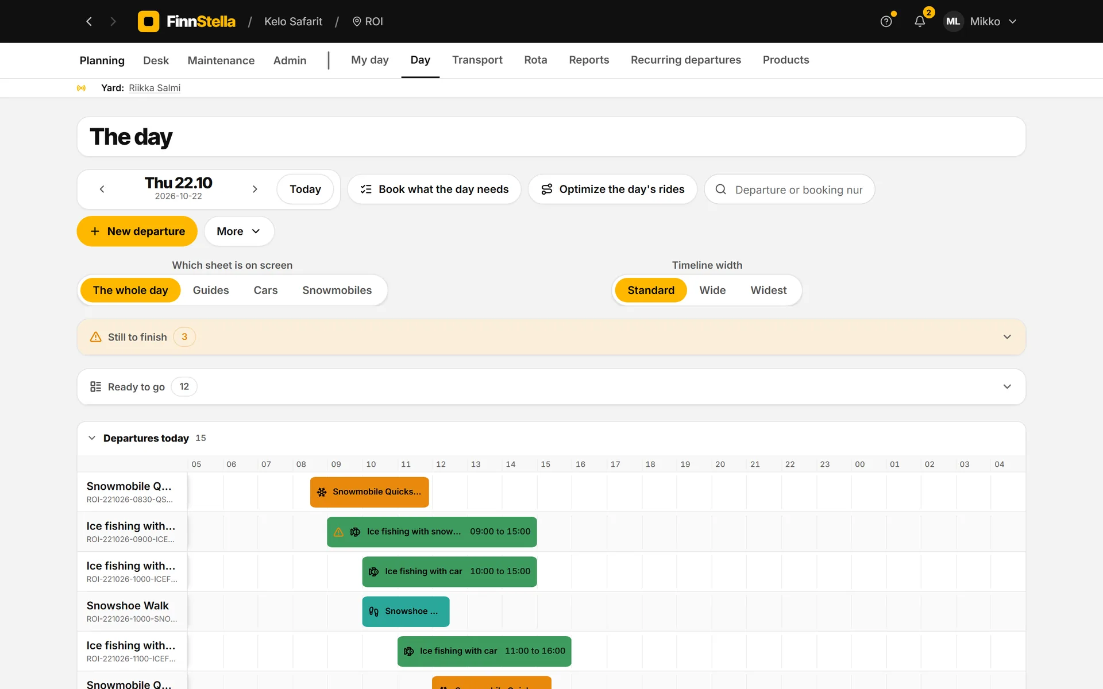Screen dimensions: 1103x689
Task: Open the Mikko user menu chevron
Action: point(1013,21)
